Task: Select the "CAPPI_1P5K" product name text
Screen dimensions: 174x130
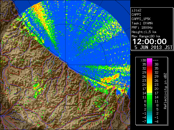Action: click(141, 19)
